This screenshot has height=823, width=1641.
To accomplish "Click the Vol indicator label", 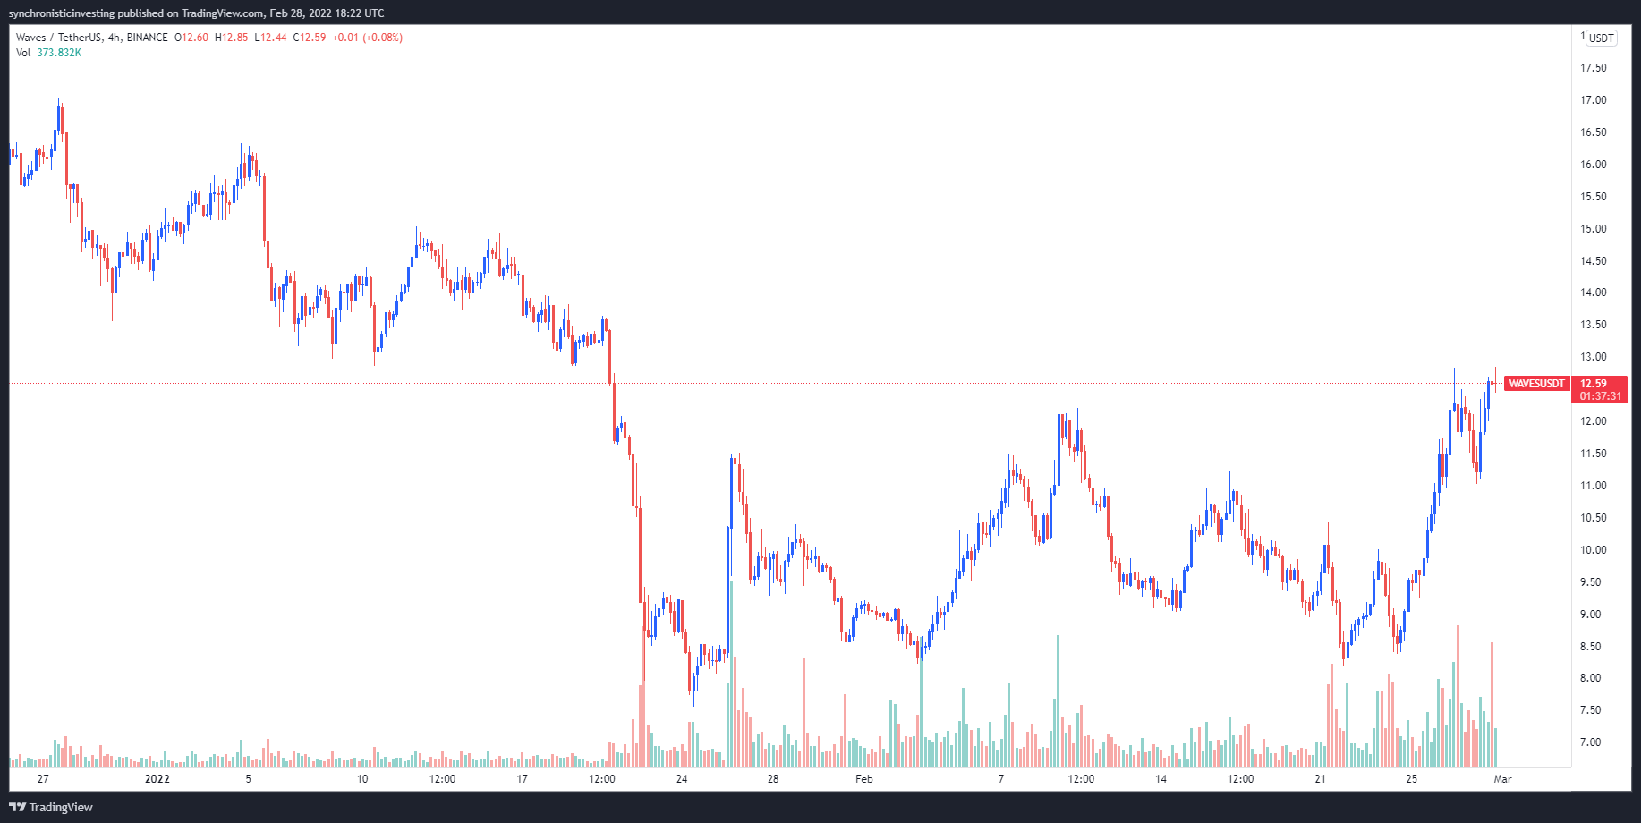I will tap(23, 53).
